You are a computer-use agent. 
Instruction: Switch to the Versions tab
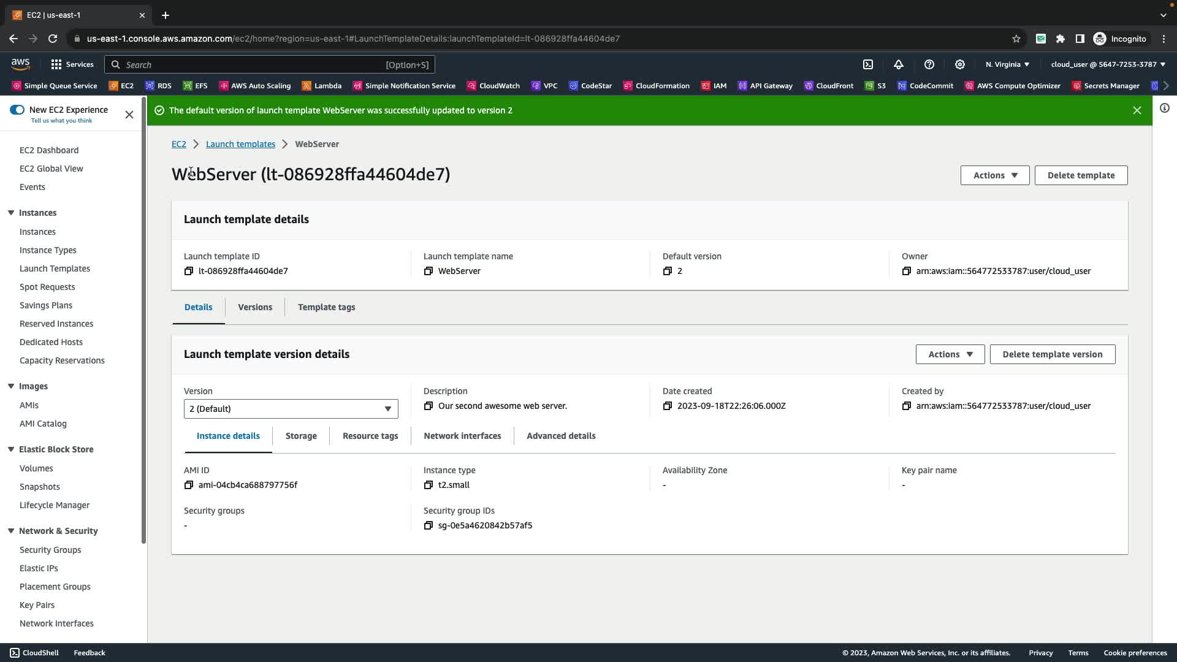coord(255,307)
